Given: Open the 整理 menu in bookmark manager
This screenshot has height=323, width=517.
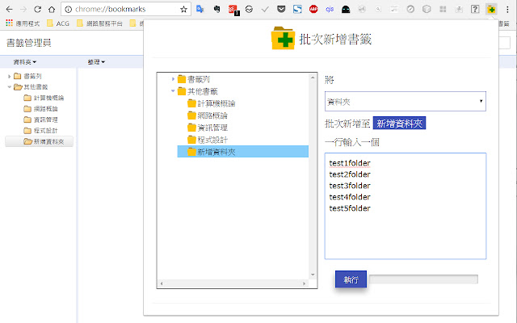Looking at the screenshot, I should pos(96,62).
